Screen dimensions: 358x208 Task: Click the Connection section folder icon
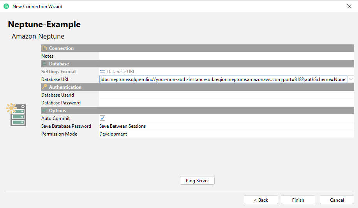click(44, 48)
